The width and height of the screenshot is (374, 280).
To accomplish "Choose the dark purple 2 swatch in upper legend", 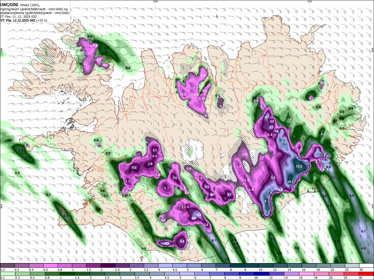I will point(108,266).
